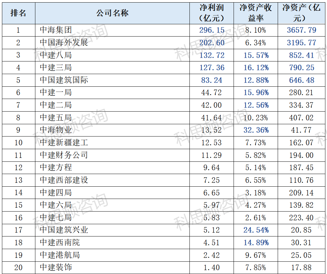Click rank number 1 cell
The height and width of the screenshot is (274, 327).
18,30
